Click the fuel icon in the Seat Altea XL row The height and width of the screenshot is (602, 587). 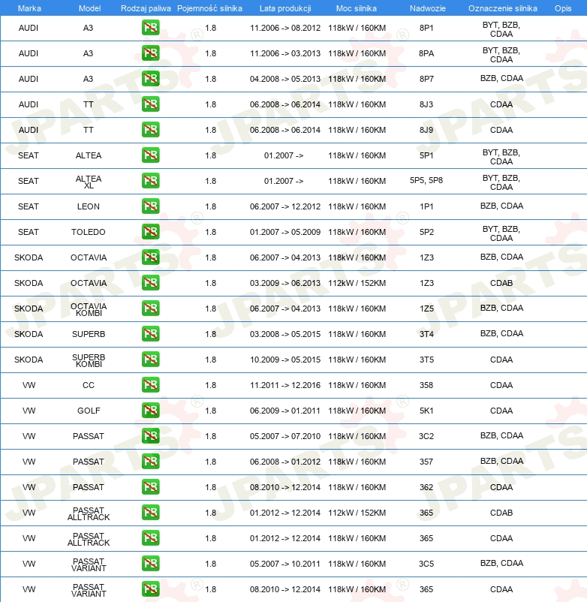(x=150, y=181)
